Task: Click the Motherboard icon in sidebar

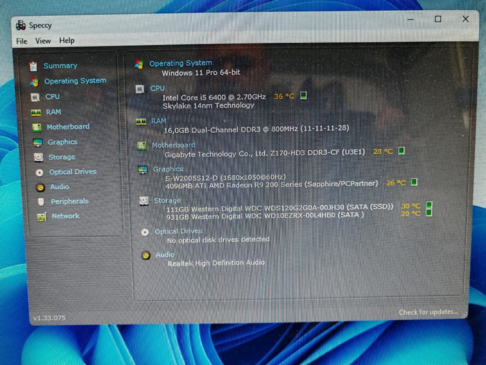Action: 37,127
